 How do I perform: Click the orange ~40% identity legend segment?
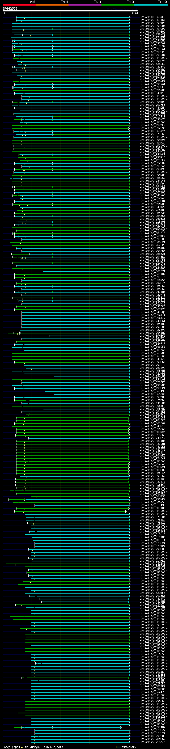(x=52, y=5)
